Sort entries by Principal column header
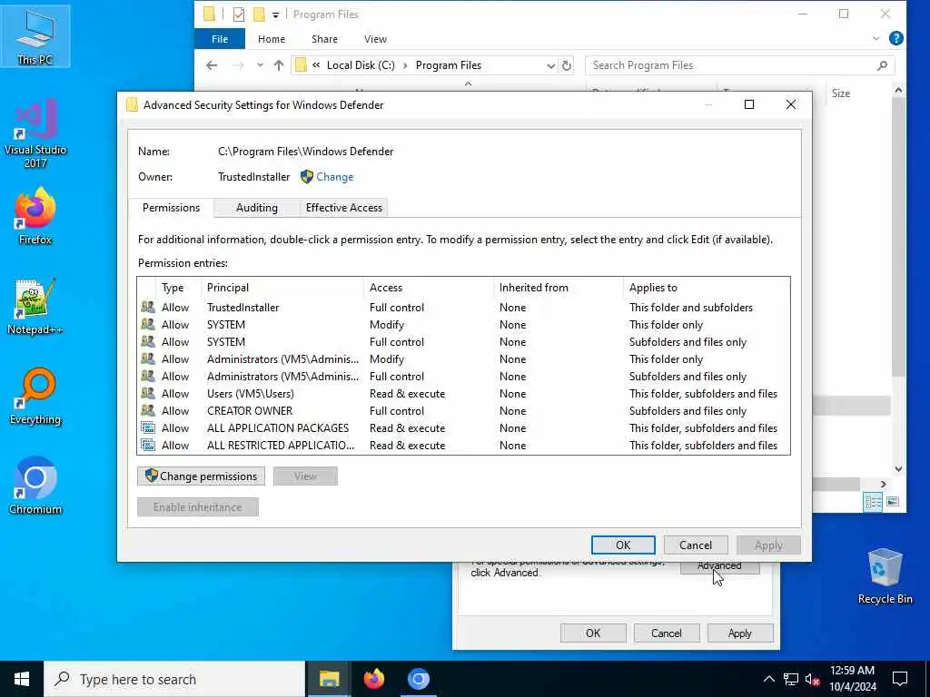This screenshot has width=930, height=697. pyautogui.click(x=282, y=288)
